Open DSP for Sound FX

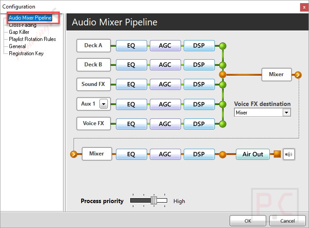199,85
